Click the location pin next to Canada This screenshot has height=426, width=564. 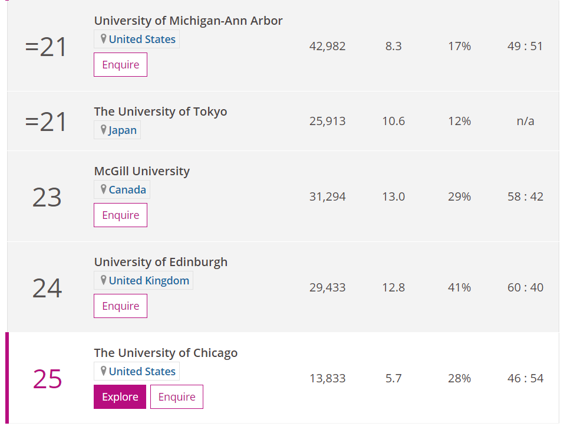(104, 189)
